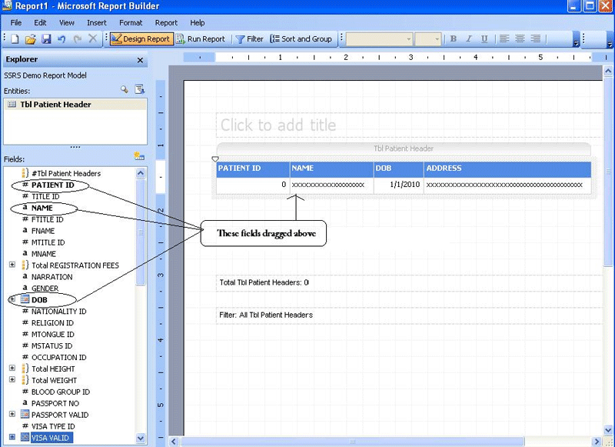Toggle Underline formatting

(x=484, y=38)
